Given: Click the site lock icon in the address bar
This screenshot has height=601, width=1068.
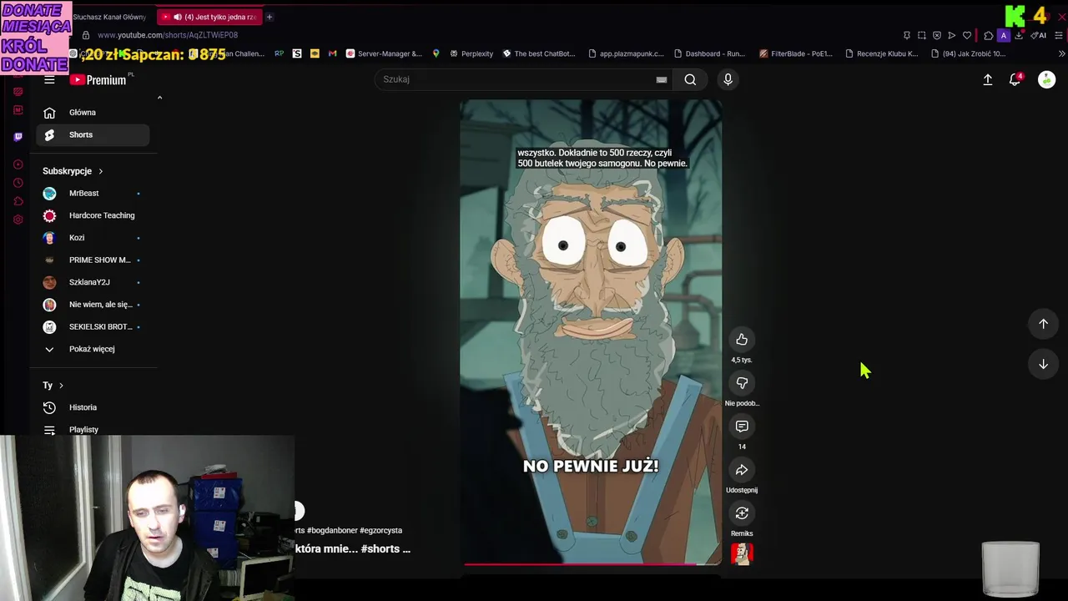Looking at the screenshot, I should click(85, 35).
